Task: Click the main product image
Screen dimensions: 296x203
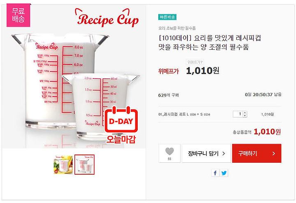Action: (74, 76)
